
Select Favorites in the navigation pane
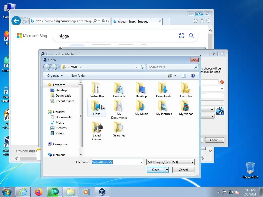(x=59, y=85)
